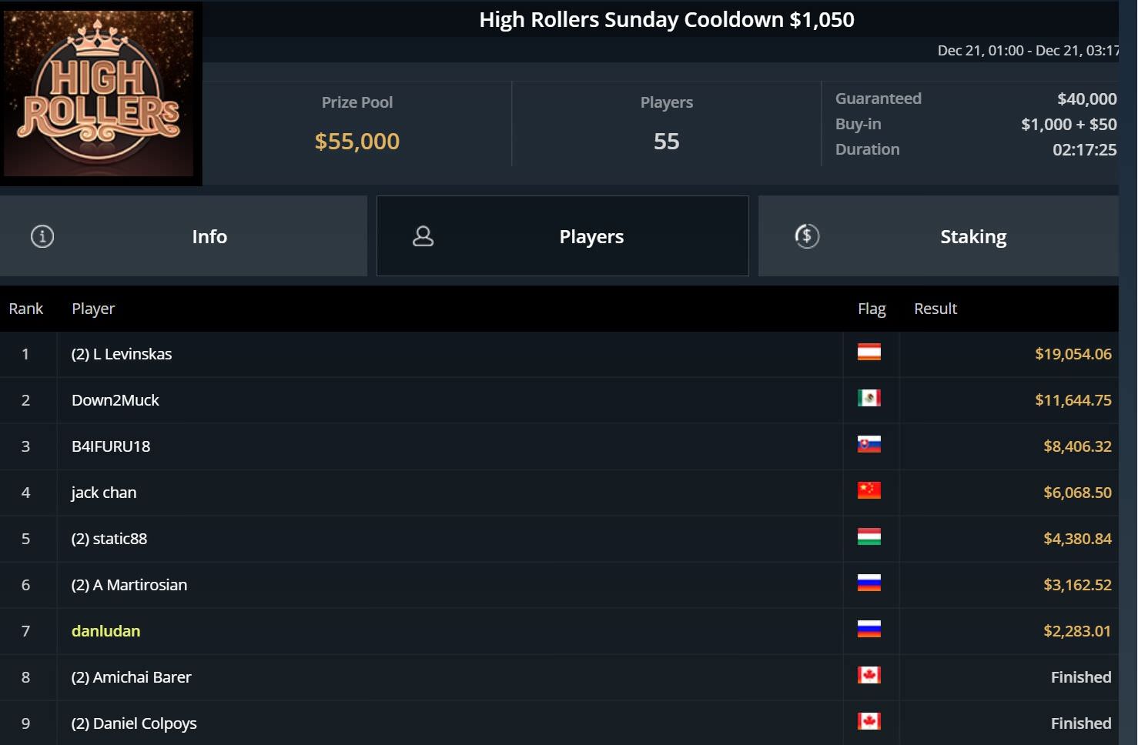1138x745 pixels.
Task: Click the High Rollers logo thumbnail
Action: [x=99, y=93]
